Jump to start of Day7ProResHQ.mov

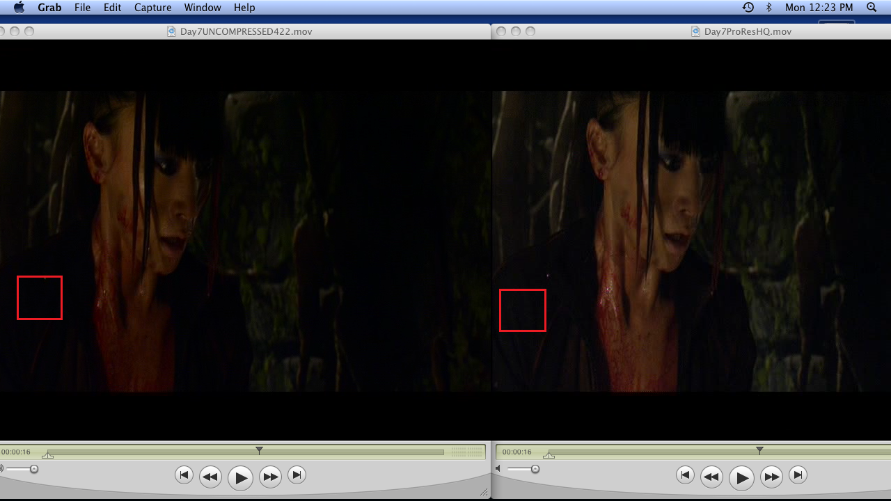pos(685,475)
